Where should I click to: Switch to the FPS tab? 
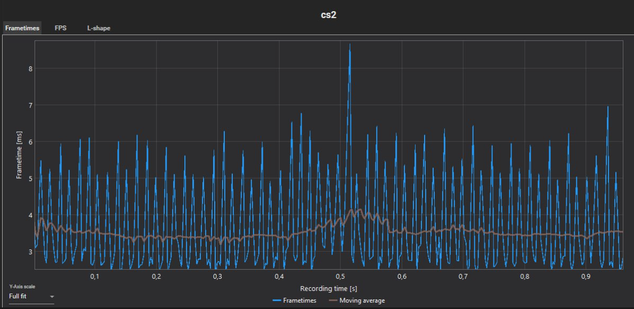pyautogui.click(x=61, y=28)
